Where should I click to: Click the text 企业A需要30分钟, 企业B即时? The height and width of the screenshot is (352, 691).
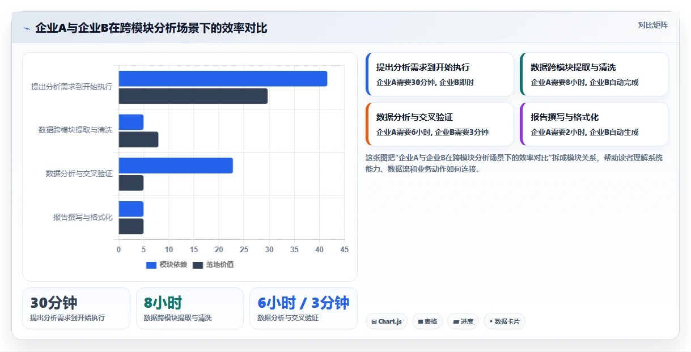pyautogui.click(x=425, y=82)
